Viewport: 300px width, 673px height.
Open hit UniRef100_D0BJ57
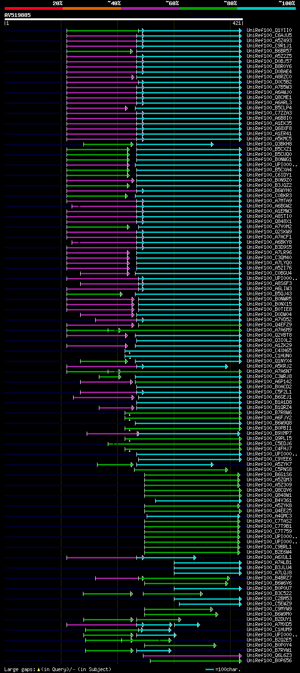click(x=269, y=61)
